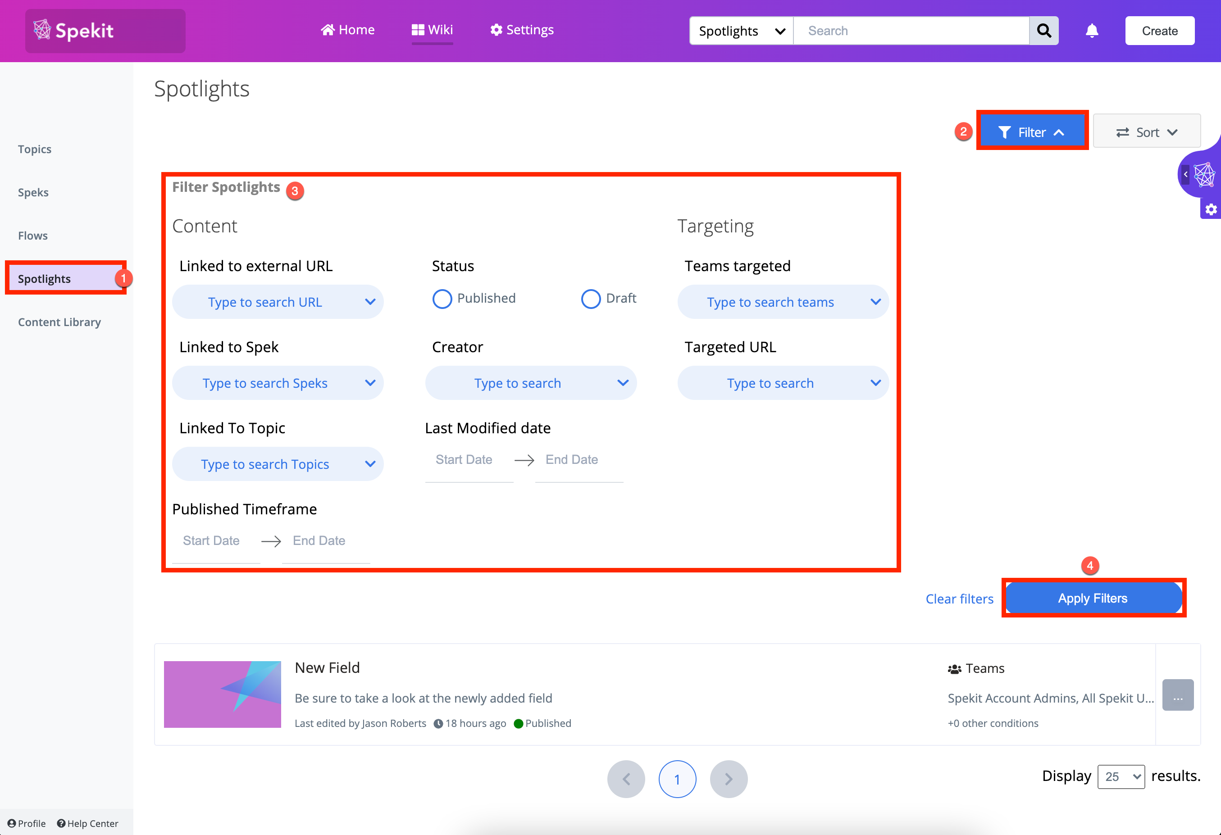Screen dimensions: 1221x835
Task: Open Wiki tab in top navigation
Action: (x=432, y=30)
